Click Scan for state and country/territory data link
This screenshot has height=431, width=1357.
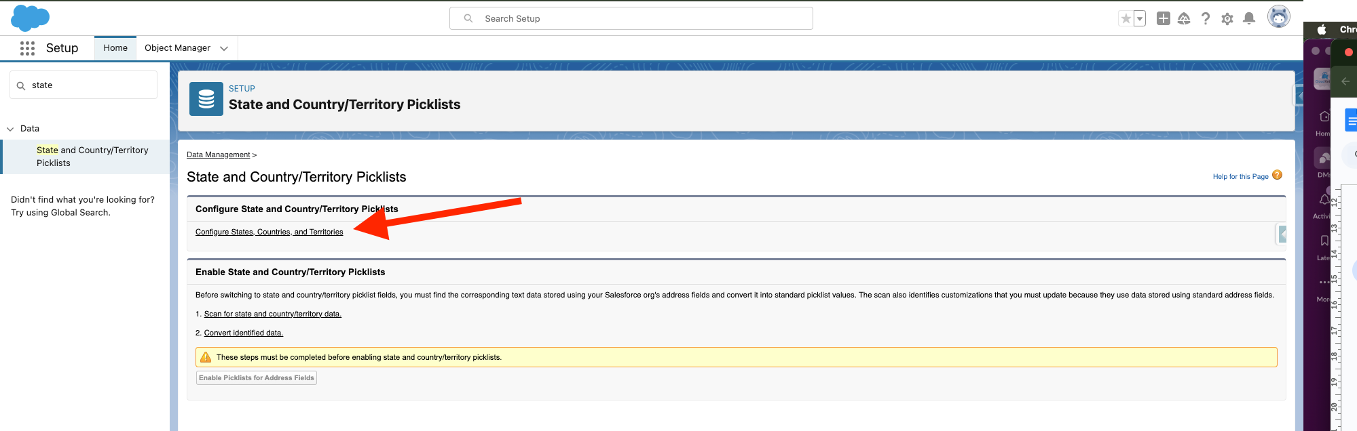tap(273, 314)
